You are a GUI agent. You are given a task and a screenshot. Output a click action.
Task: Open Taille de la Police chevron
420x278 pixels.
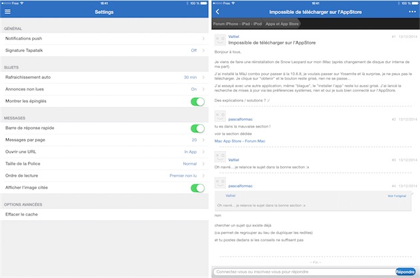tap(203, 164)
